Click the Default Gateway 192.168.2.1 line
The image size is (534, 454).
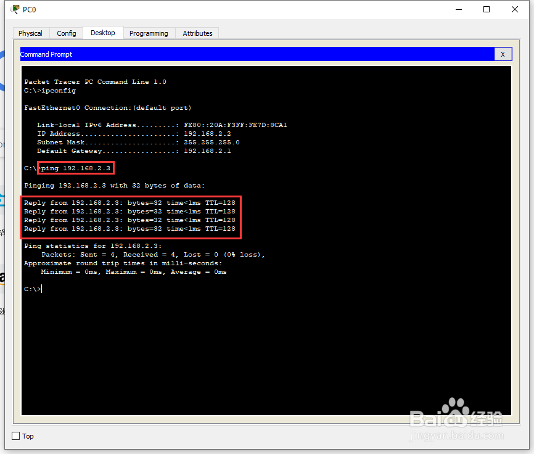point(134,151)
